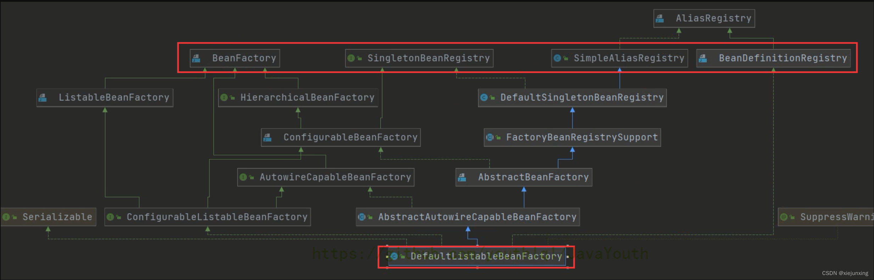874x280 pixels.
Task: Click the BeanFactory interface icon
Action: [196, 58]
